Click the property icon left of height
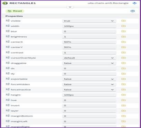Screen dimensions: 141x128 8,95
